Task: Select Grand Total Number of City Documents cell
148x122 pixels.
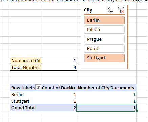Action: click(x=107, y=108)
